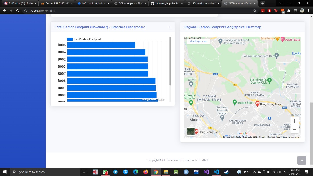Click the B006 bar in leaderboard chart

tap(101, 45)
